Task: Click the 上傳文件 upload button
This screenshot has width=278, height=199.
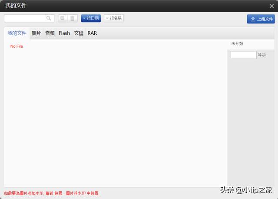Action: (261, 19)
